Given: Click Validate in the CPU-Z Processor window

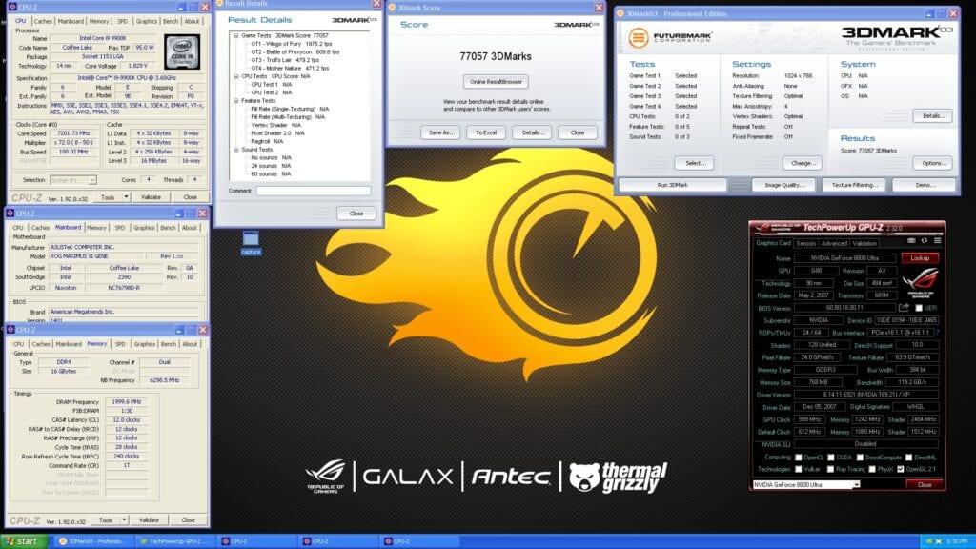Looking at the screenshot, I should click(x=151, y=197).
